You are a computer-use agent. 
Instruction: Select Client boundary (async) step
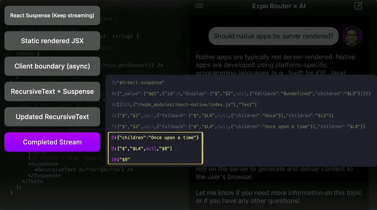click(x=52, y=66)
